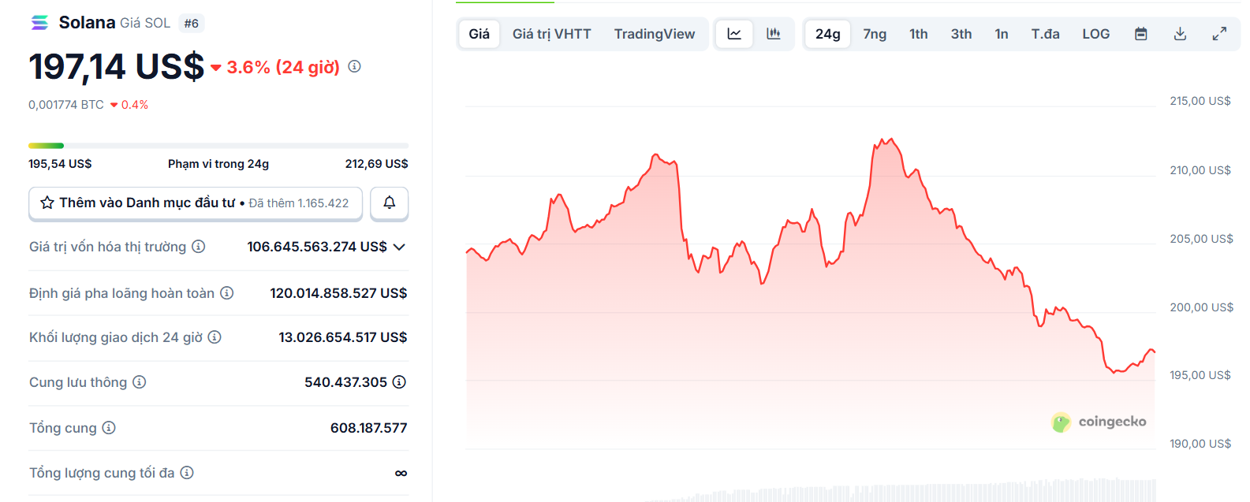Toggle the LOG scale option
The height and width of the screenshot is (502, 1250).
click(x=1095, y=34)
